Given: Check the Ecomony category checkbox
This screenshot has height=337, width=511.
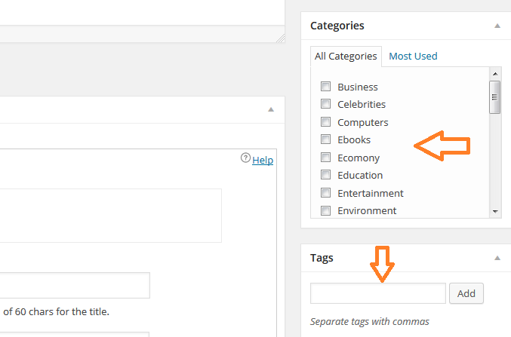Looking at the screenshot, I should click(x=326, y=158).
